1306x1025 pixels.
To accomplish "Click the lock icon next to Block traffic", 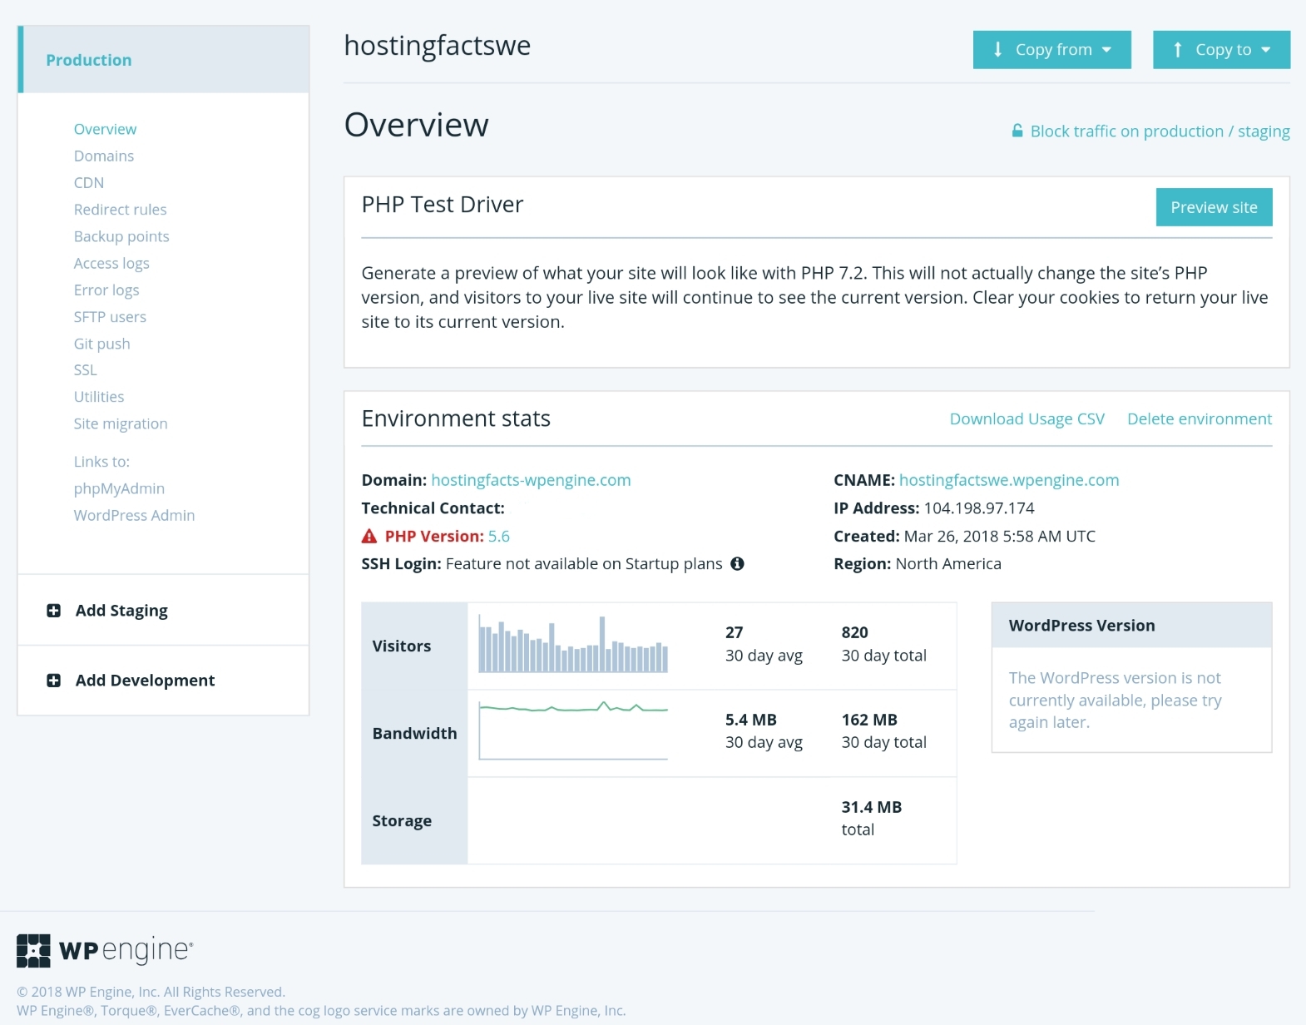I will point(1017,131).
